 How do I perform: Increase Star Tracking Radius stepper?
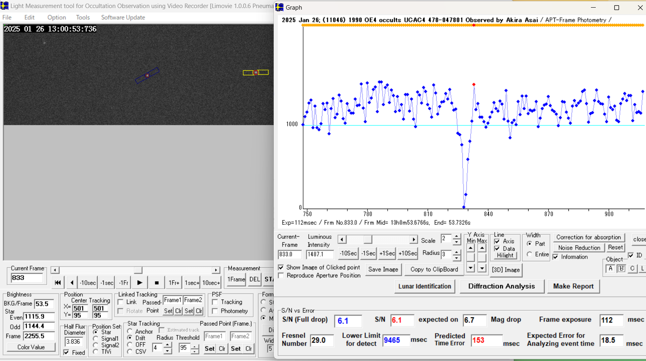point(167,345)
